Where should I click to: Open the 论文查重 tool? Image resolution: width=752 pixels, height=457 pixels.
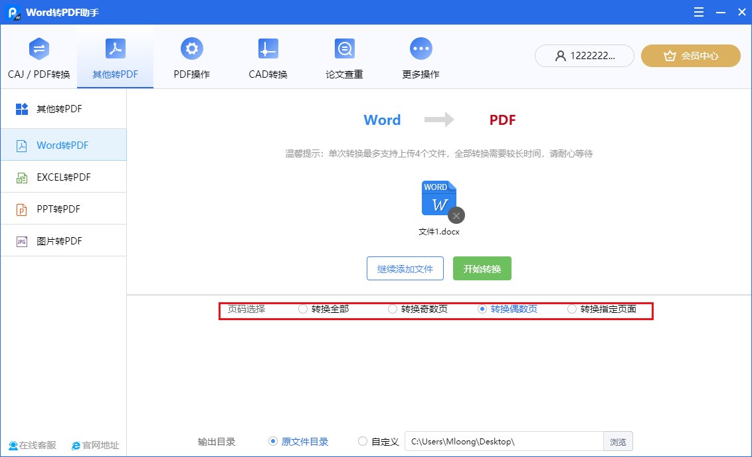(x=344, y=58)
